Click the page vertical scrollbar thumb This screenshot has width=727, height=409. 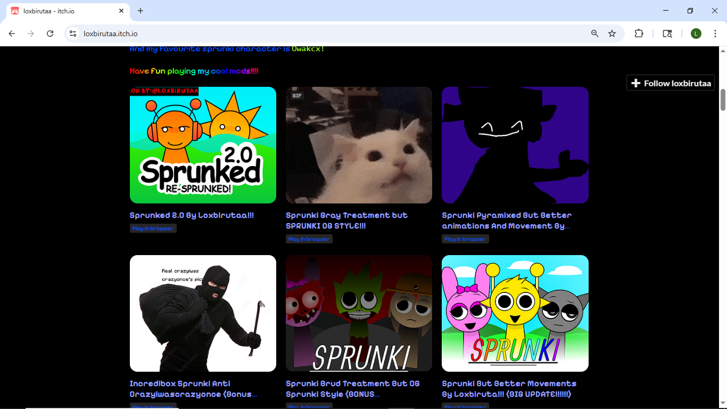[723, 100]
